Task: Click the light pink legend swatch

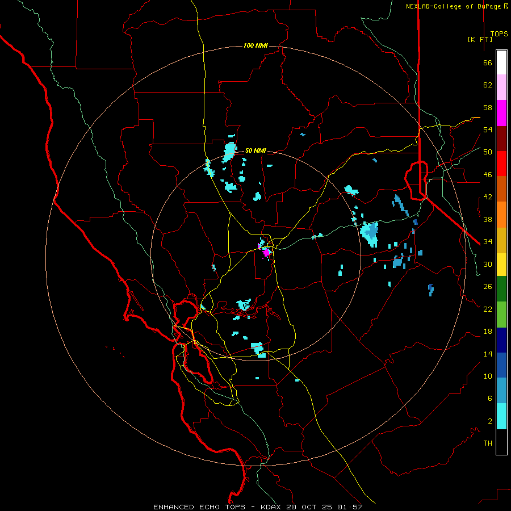Action: pyautogui.click(x=501, y=87)
